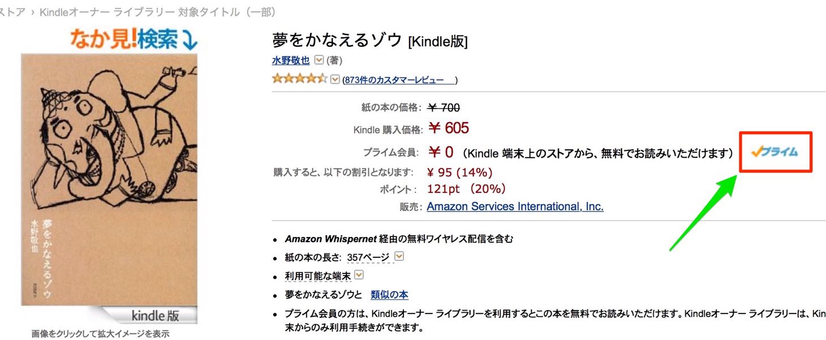Expand the arrow next to 357ページ
This screenshot has width=826, height=340.
(x=399, y=257)
